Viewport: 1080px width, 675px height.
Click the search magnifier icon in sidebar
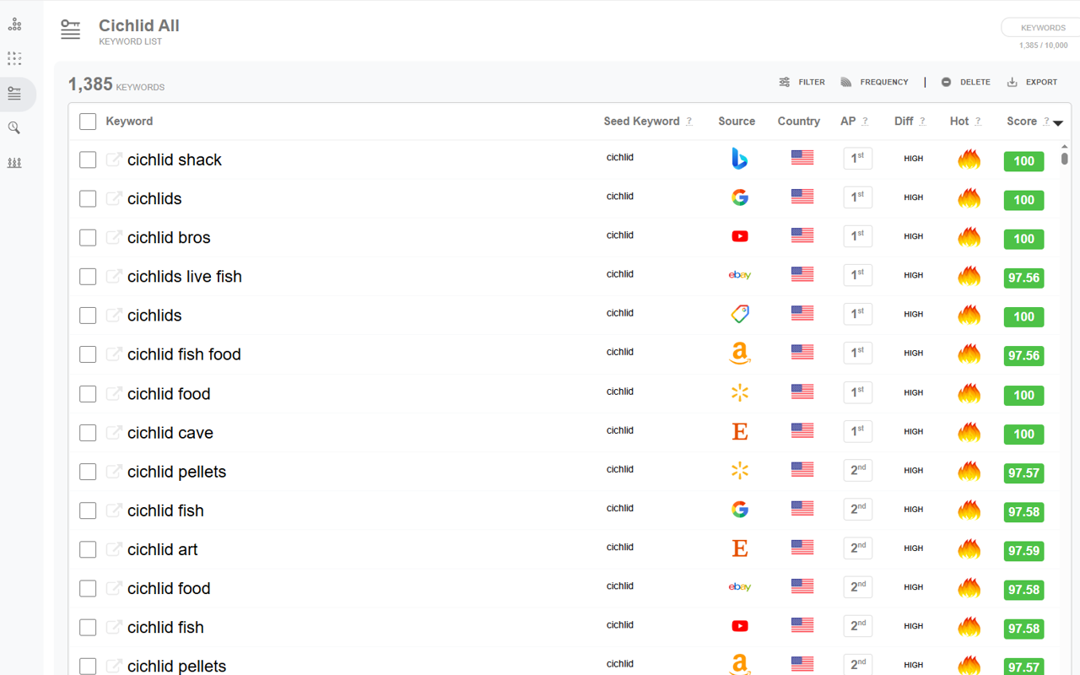click(x=14, y=128)
